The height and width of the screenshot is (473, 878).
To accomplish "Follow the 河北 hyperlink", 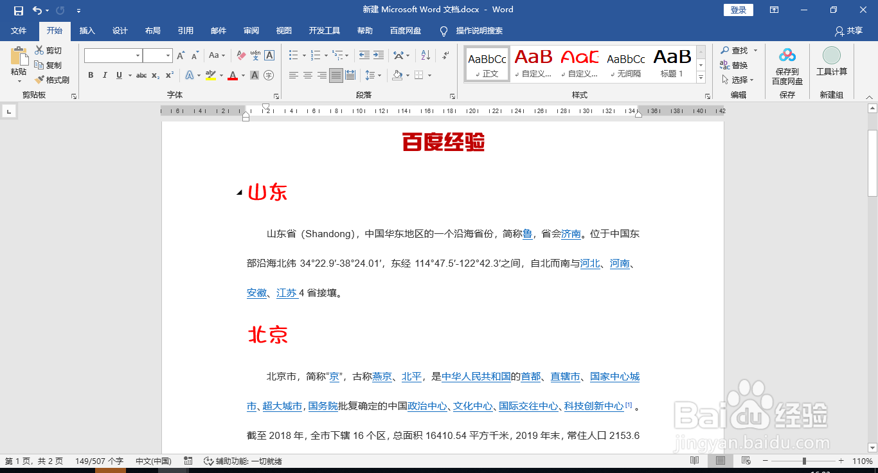I will click(x=590, y=263).
